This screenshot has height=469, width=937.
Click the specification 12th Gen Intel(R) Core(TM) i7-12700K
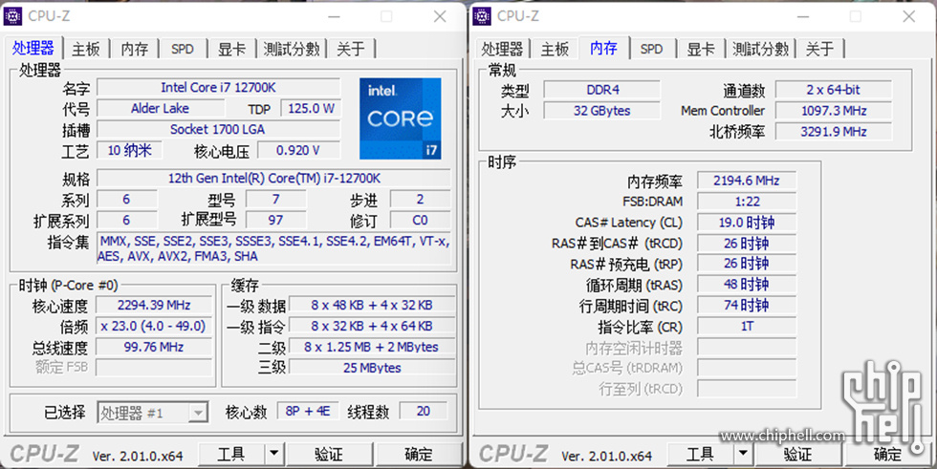tap(274, 179)
